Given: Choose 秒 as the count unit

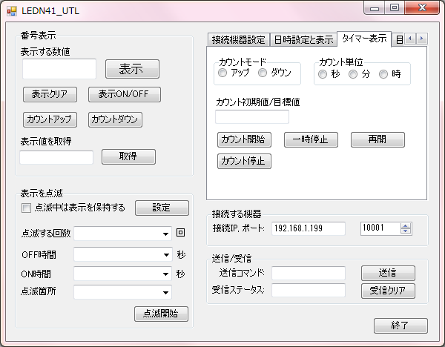Looking at the screenshot, I should point(323,74).
